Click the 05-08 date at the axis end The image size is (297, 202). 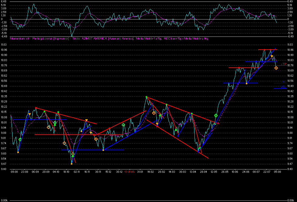(277, 172)
